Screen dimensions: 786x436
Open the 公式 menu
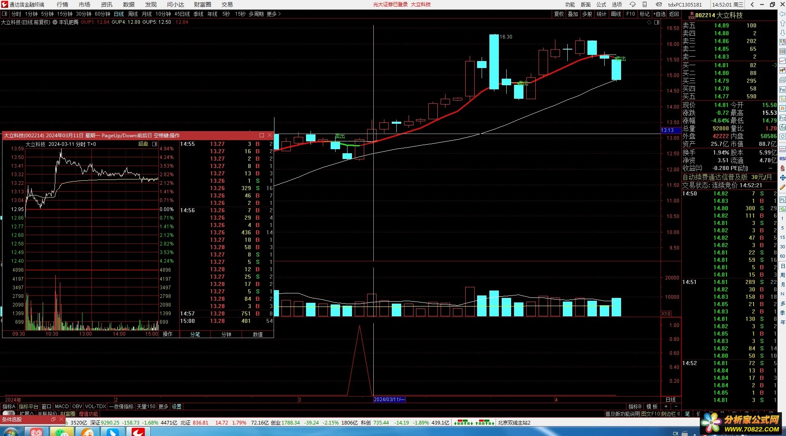(x=601, y=5)
